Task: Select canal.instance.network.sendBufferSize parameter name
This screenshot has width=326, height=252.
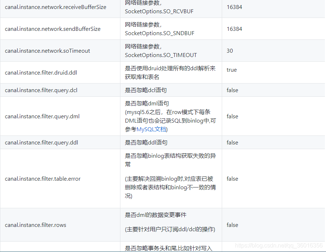Action: point(52,29)
